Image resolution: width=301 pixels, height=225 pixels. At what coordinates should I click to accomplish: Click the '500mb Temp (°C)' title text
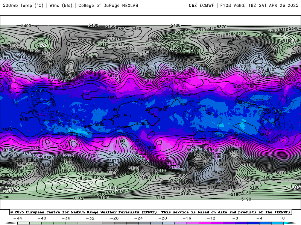pyautogui.click(x=23, y=6)
